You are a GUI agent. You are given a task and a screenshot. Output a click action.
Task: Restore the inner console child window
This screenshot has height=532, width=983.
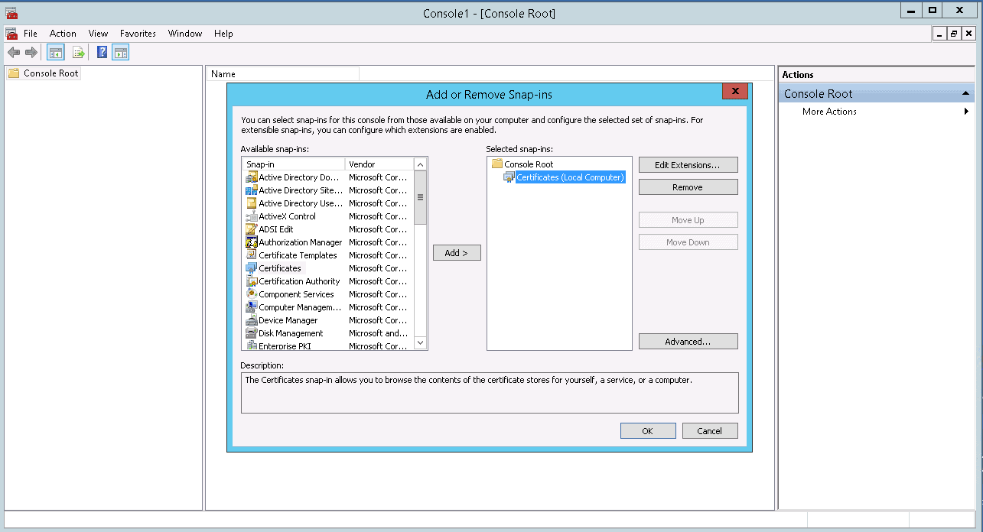(954, 34)
